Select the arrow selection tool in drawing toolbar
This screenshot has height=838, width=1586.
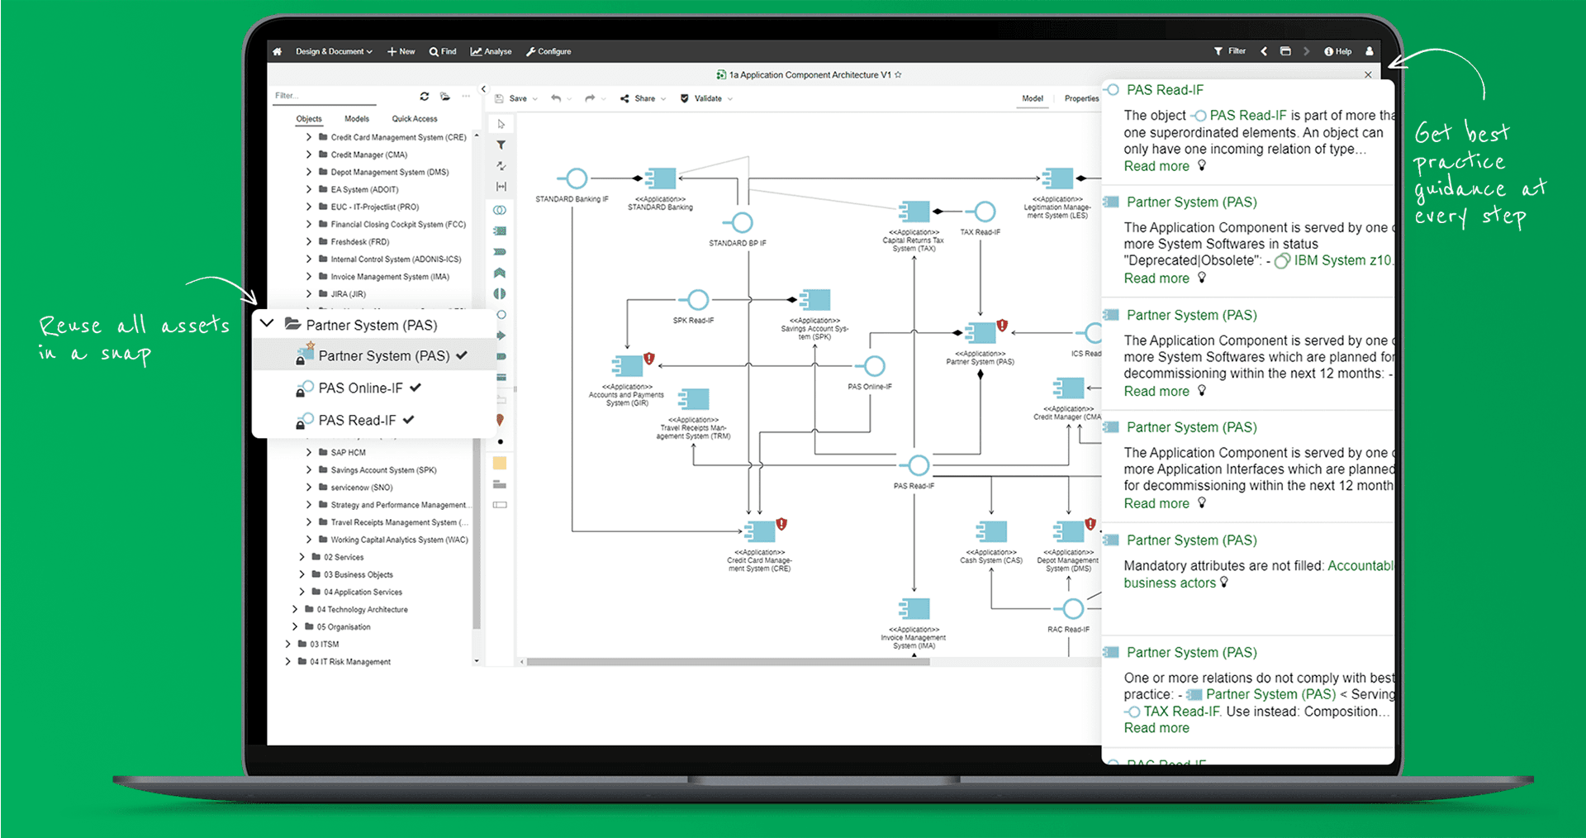pos(501,123)
